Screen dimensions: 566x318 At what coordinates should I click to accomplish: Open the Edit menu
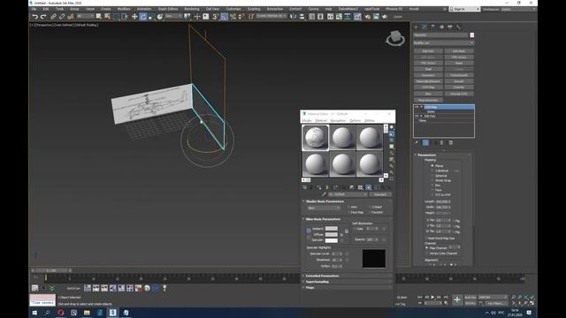pyautogui.click(x=46, y=9)
